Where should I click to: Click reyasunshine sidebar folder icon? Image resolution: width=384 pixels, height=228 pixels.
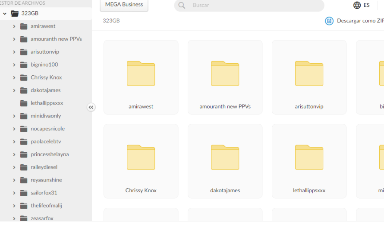pyautogui.click(x=24, y=180)
